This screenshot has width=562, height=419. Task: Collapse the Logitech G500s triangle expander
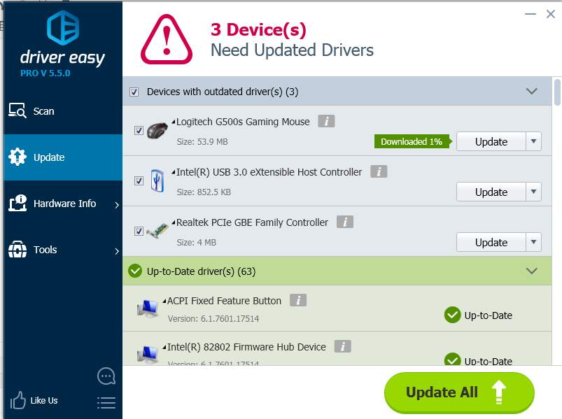pos(174,122)
